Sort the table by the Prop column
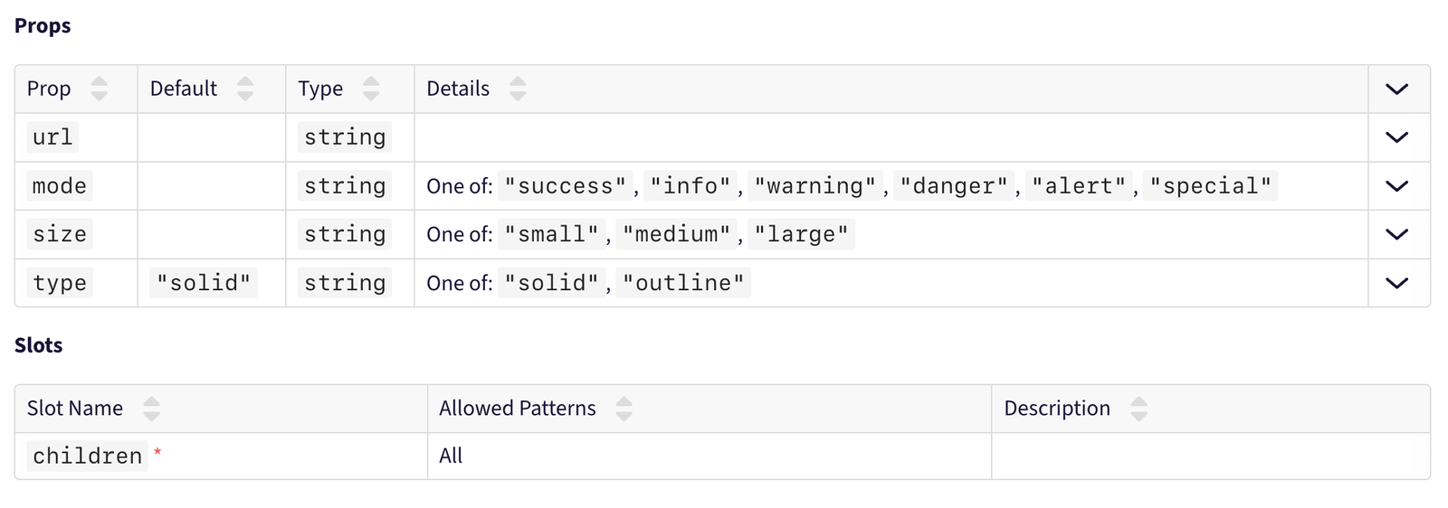Viewport: 1448px width, 508px height. pos(100,89)
